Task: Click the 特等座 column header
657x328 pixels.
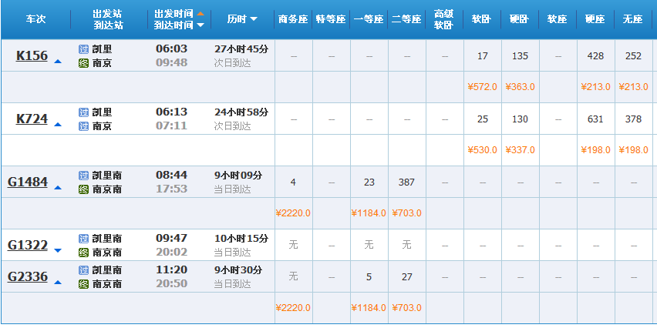Action: pos(331,20)
